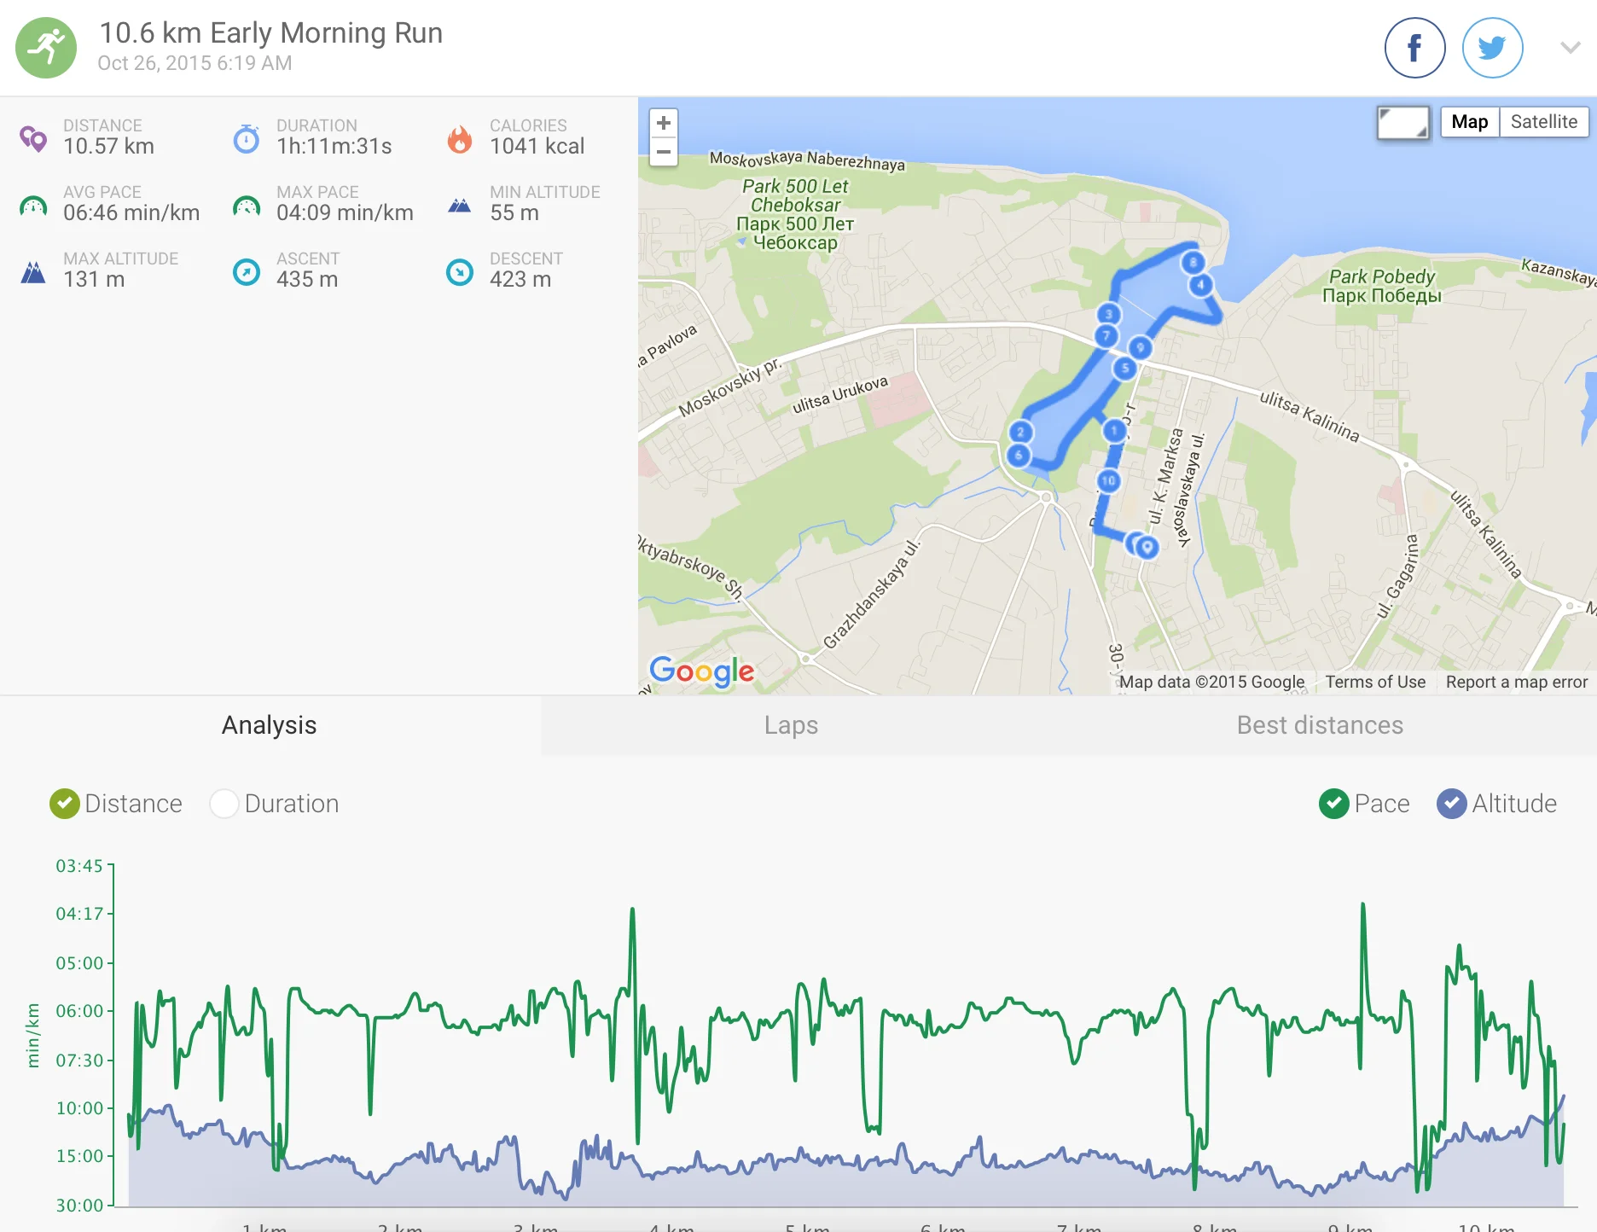The image size is (1597, 1232).
Task: Tweet this run via Twitter icon
Action: [x=1492, y=48]
